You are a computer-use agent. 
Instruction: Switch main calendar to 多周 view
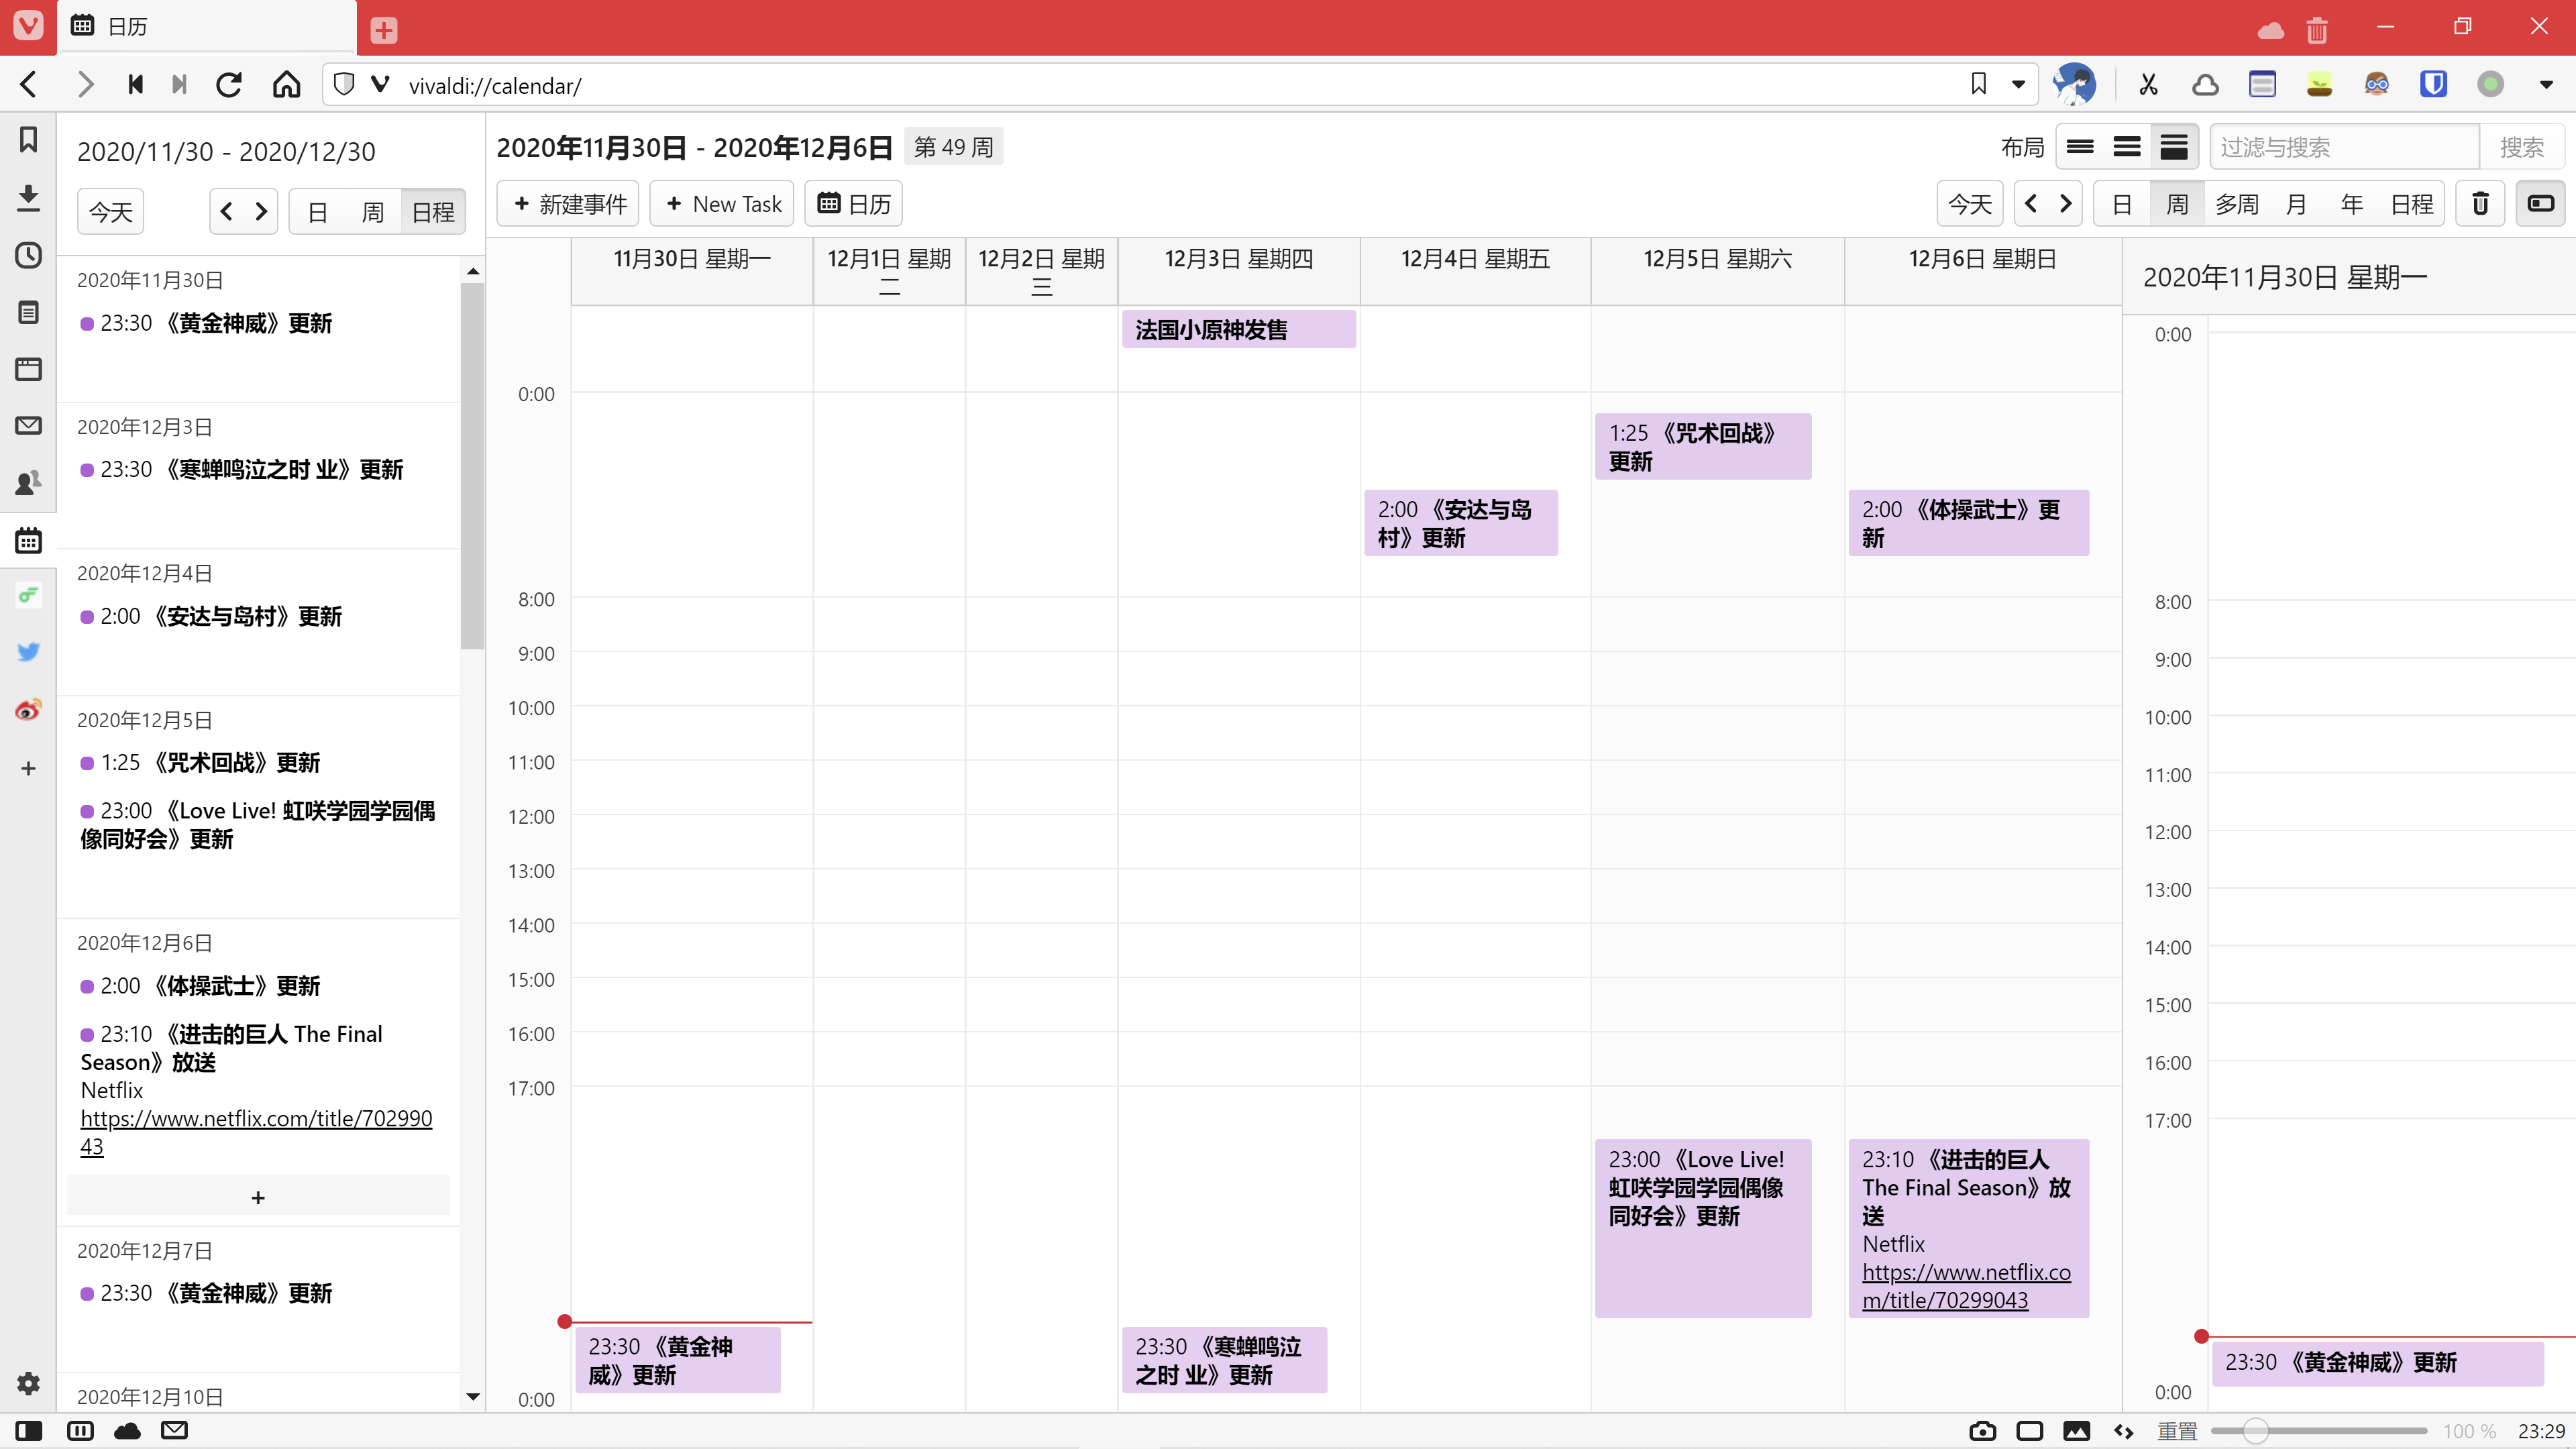click(x=2236, y=204)
